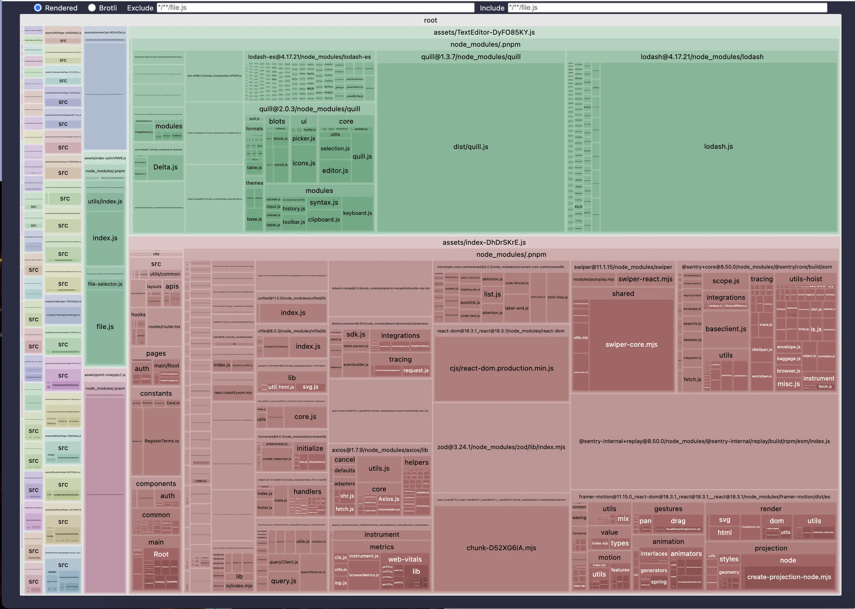855x609 pixels.
Task: Click the keyboard.js module block
Action: pos(357,213)
